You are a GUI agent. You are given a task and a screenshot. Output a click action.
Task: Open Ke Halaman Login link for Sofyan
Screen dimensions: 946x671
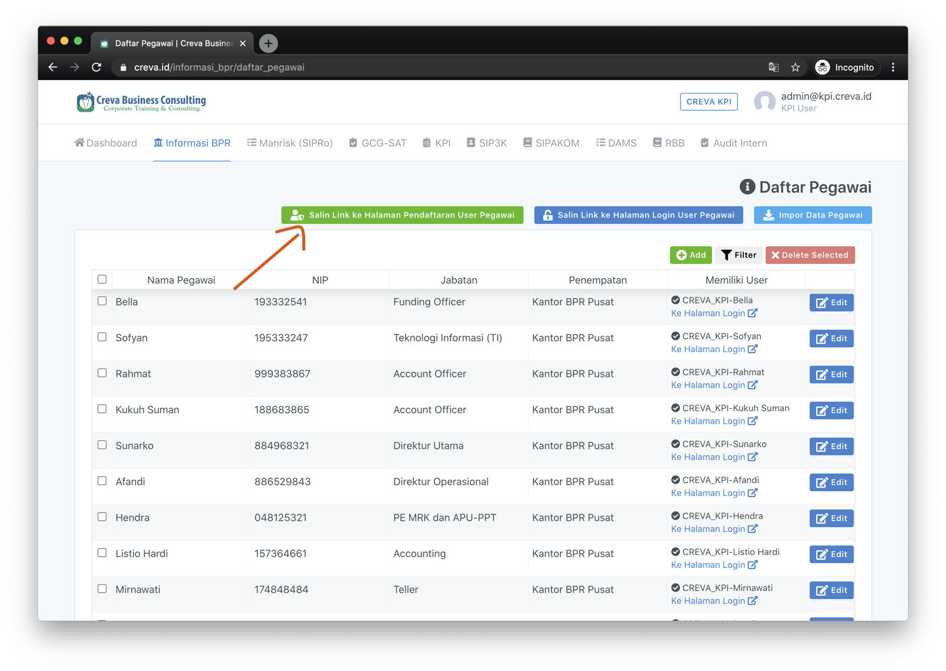coord(714,350)
